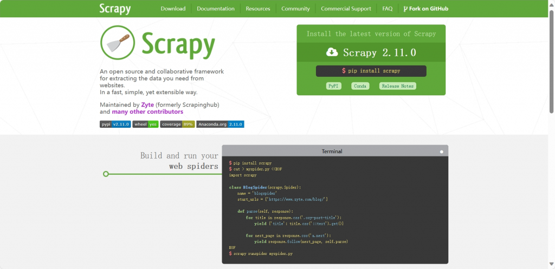Open the Release Notes button
Screen dimensions: 555x269
point(397,86)
